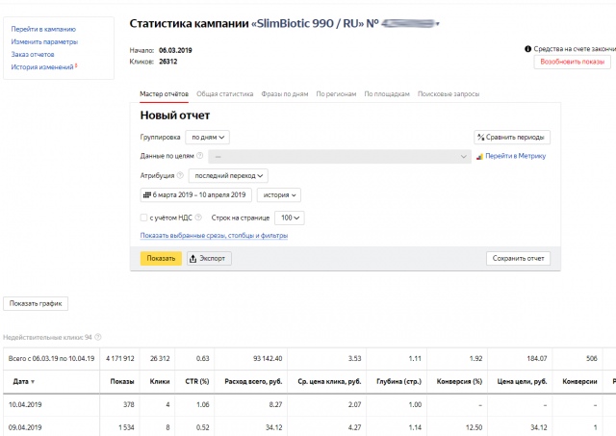Screen dimensions: 616x436
Task: Switch to Поисковые запросы tab
Action: click(449, 94)
